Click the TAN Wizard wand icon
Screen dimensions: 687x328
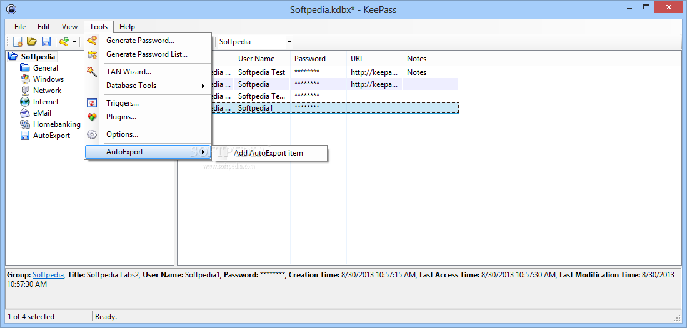pyautogui.click(x=91, y=71)
